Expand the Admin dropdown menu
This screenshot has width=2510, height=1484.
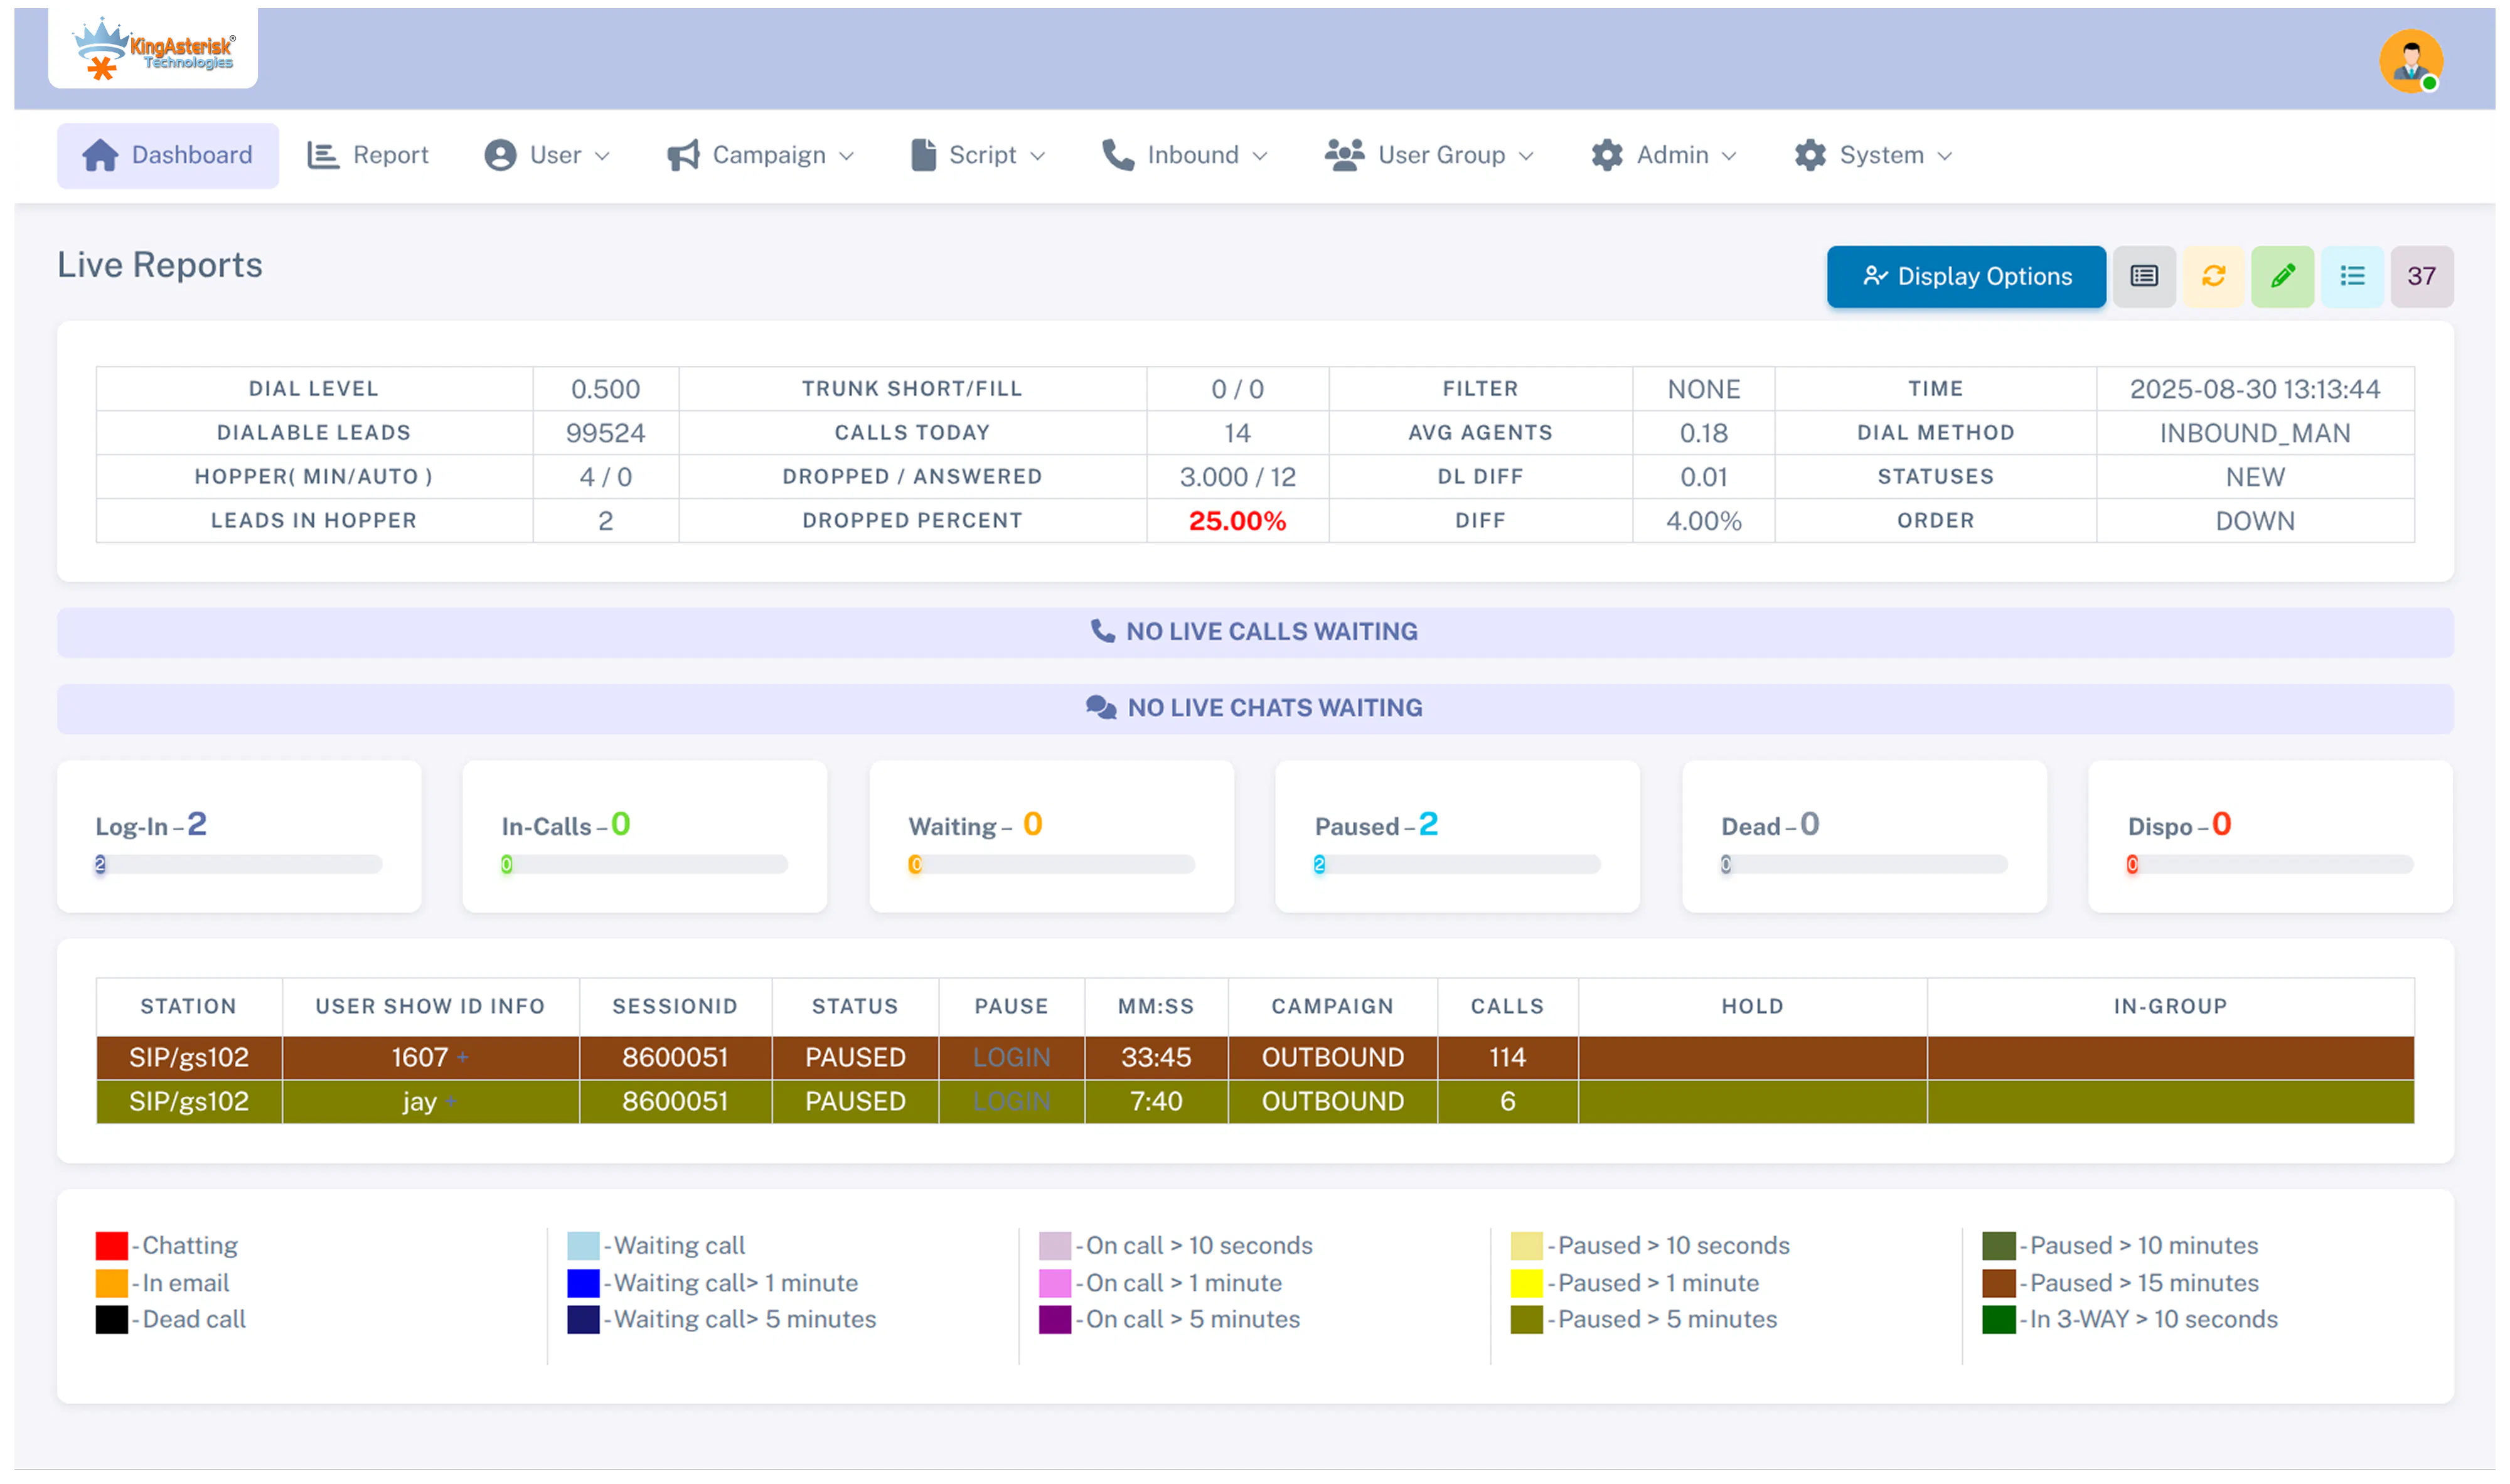click(1663, 155)
